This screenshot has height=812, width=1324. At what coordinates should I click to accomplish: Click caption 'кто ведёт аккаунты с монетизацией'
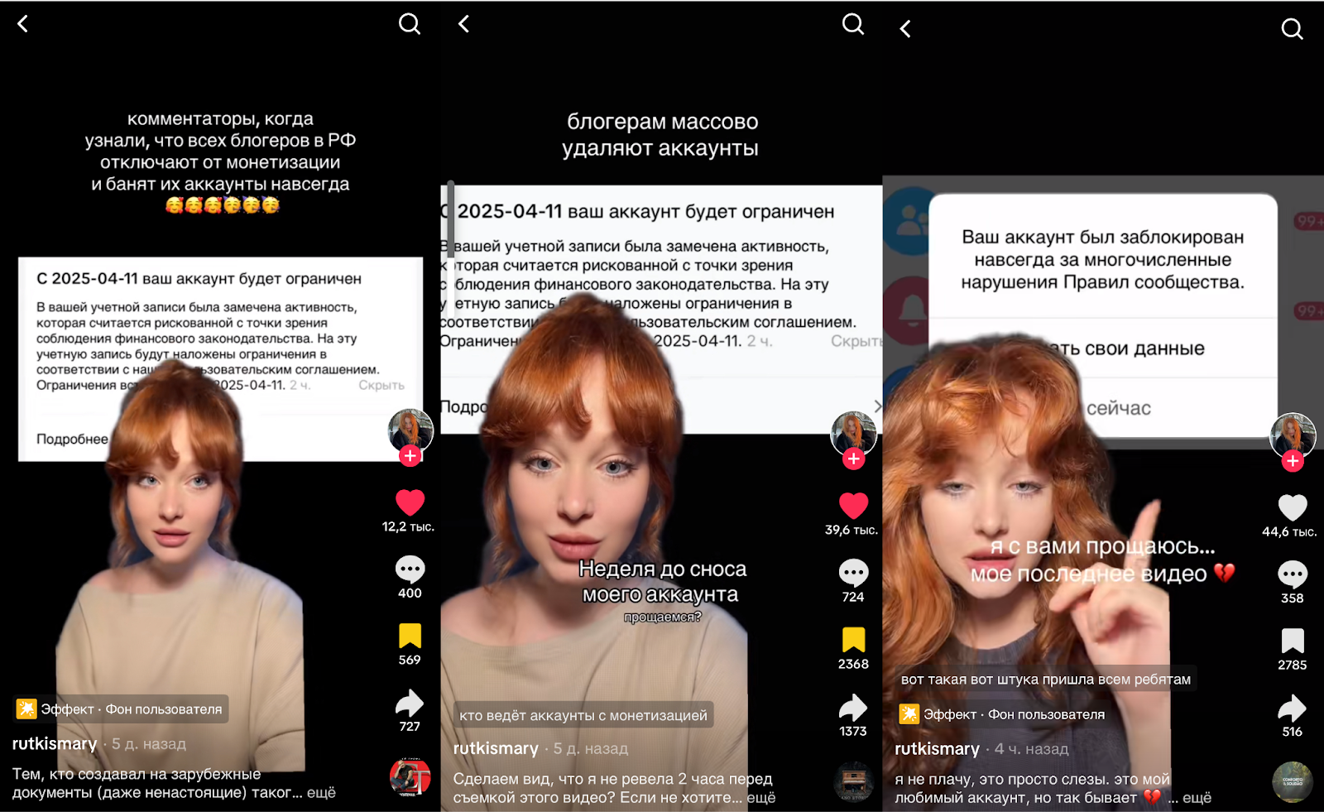point(583,715)
